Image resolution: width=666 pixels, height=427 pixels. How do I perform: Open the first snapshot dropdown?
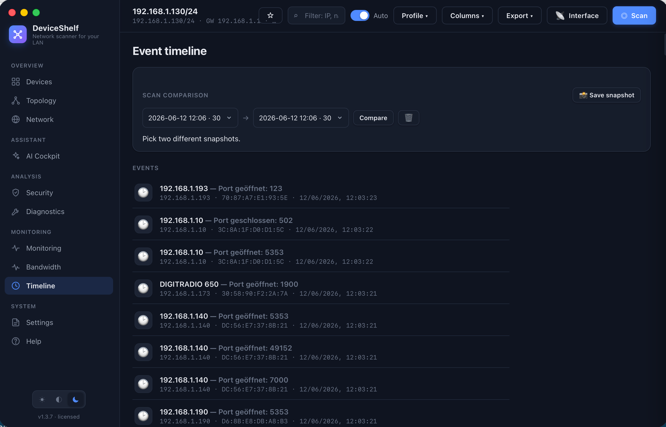click(190, 118)
